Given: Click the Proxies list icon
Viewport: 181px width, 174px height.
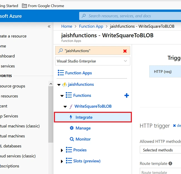Looking at the screenshot, I should [x=69, y=150].
